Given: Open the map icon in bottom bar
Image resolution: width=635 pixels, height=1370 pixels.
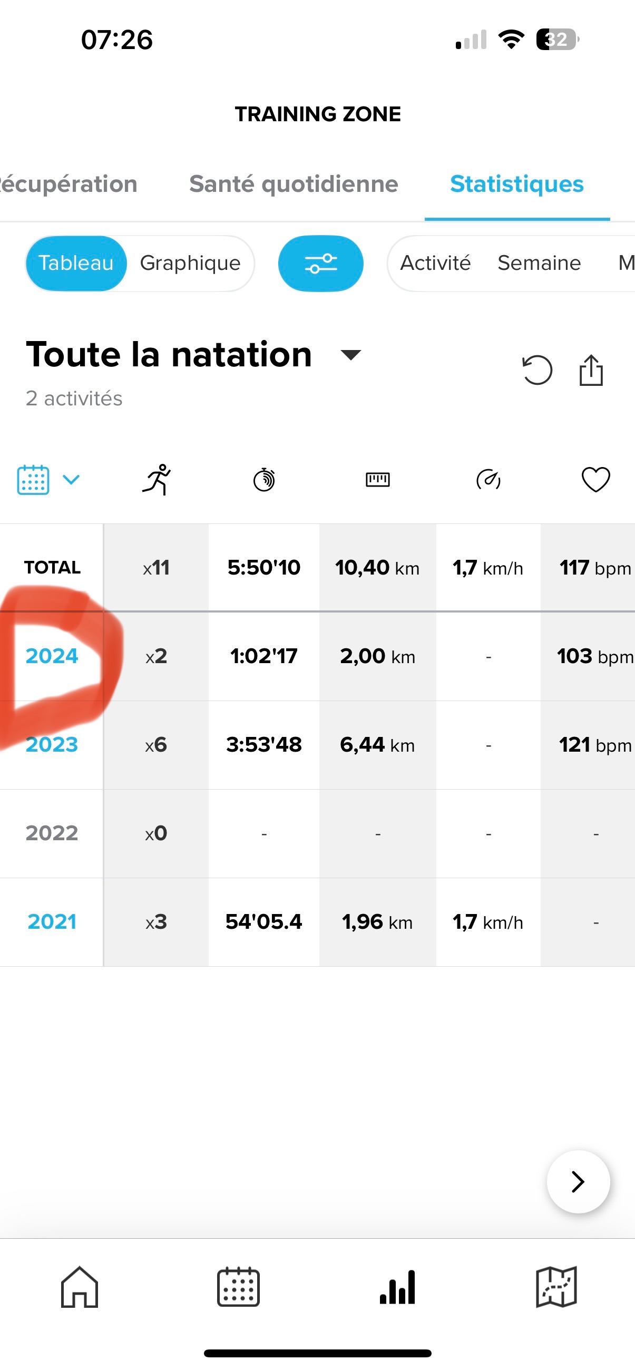Looking at the screenshot, I should click(x=556, y=1287).
